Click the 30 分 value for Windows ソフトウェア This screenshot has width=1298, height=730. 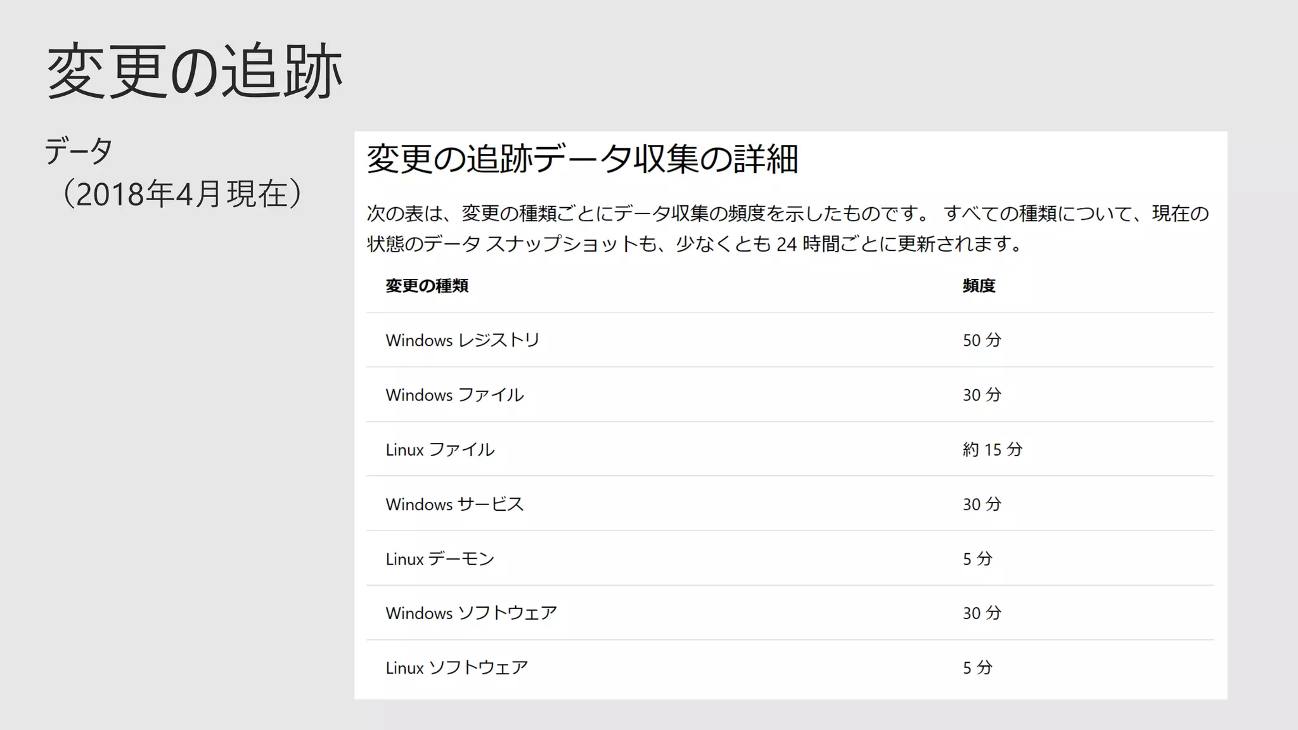point(982,613)
